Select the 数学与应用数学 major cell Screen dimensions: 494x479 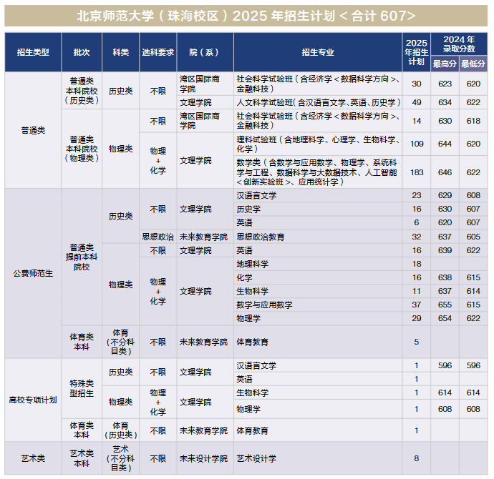click(318, 305)
